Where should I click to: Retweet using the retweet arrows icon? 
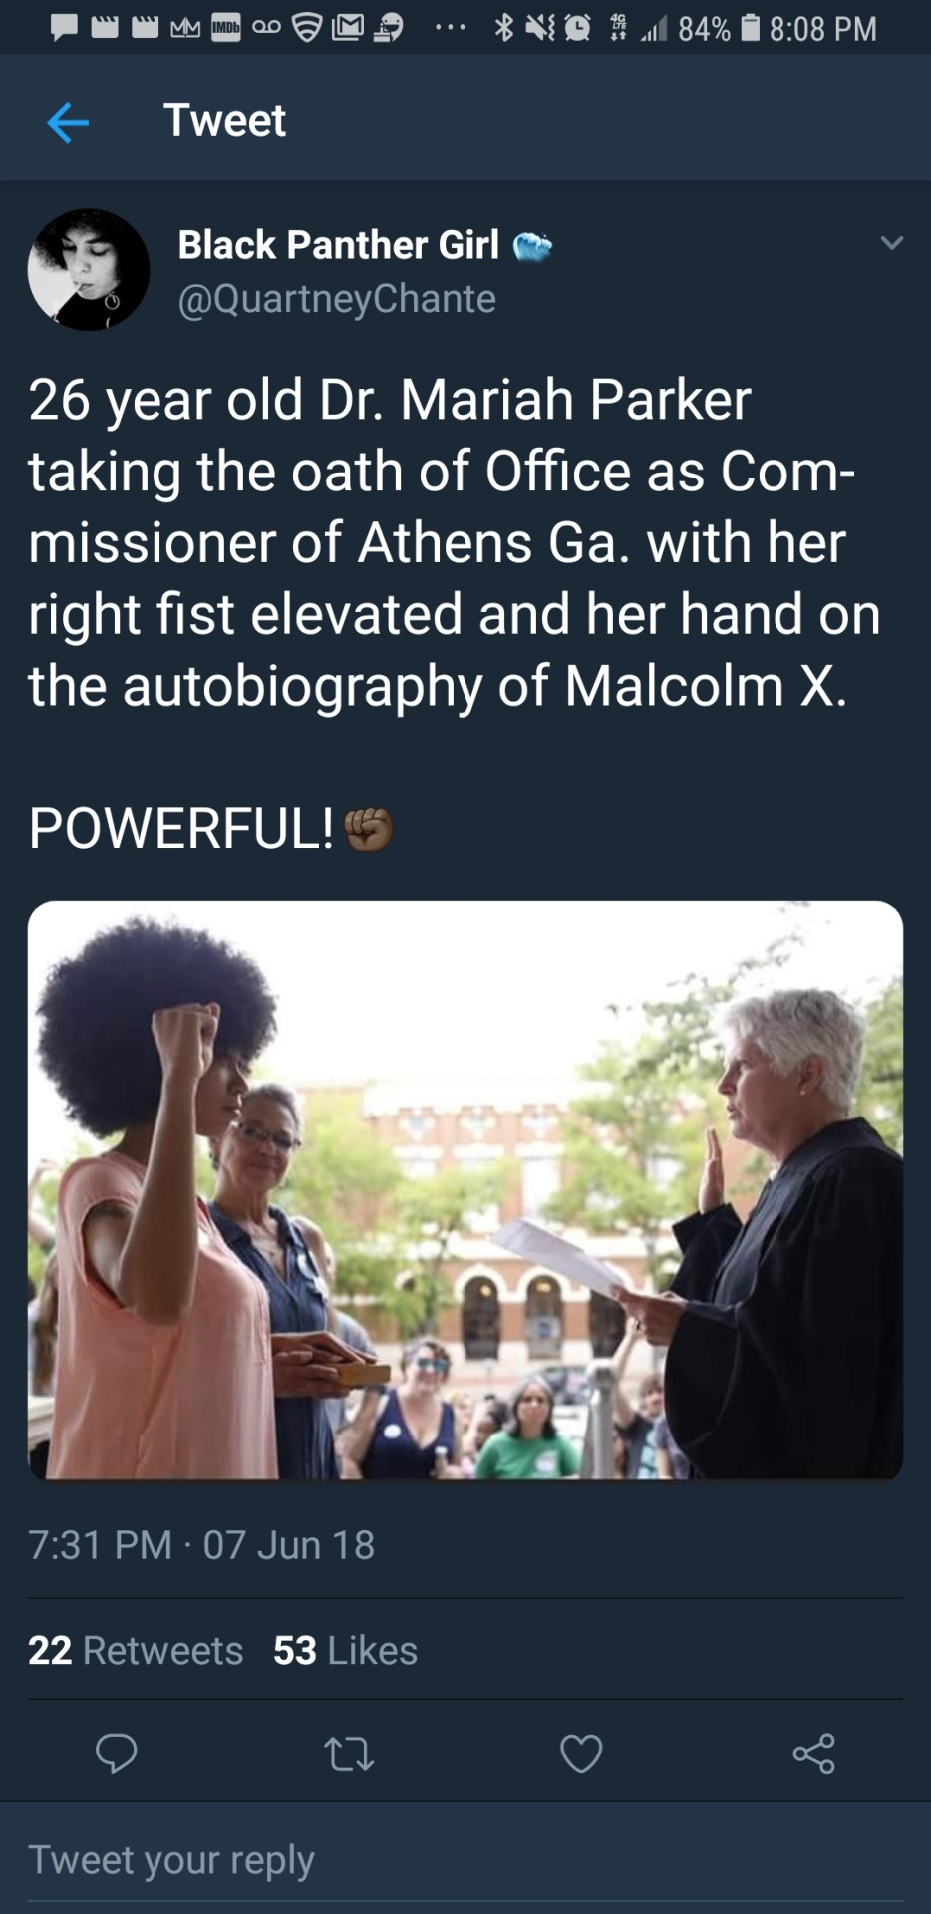click(x=349, y=1754)
